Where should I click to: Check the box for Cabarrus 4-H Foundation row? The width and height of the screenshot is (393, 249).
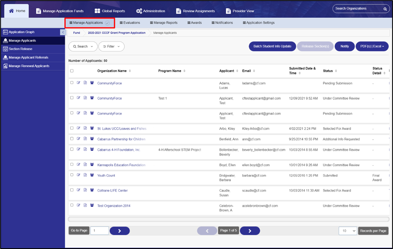[72, 149]
